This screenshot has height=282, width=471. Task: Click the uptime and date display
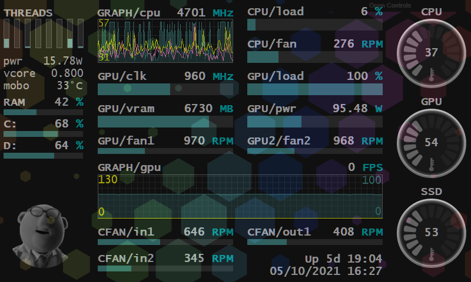point(326,265)
